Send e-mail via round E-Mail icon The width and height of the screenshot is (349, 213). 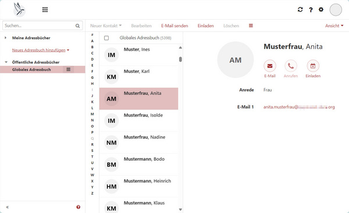click(x=270, y=66)
